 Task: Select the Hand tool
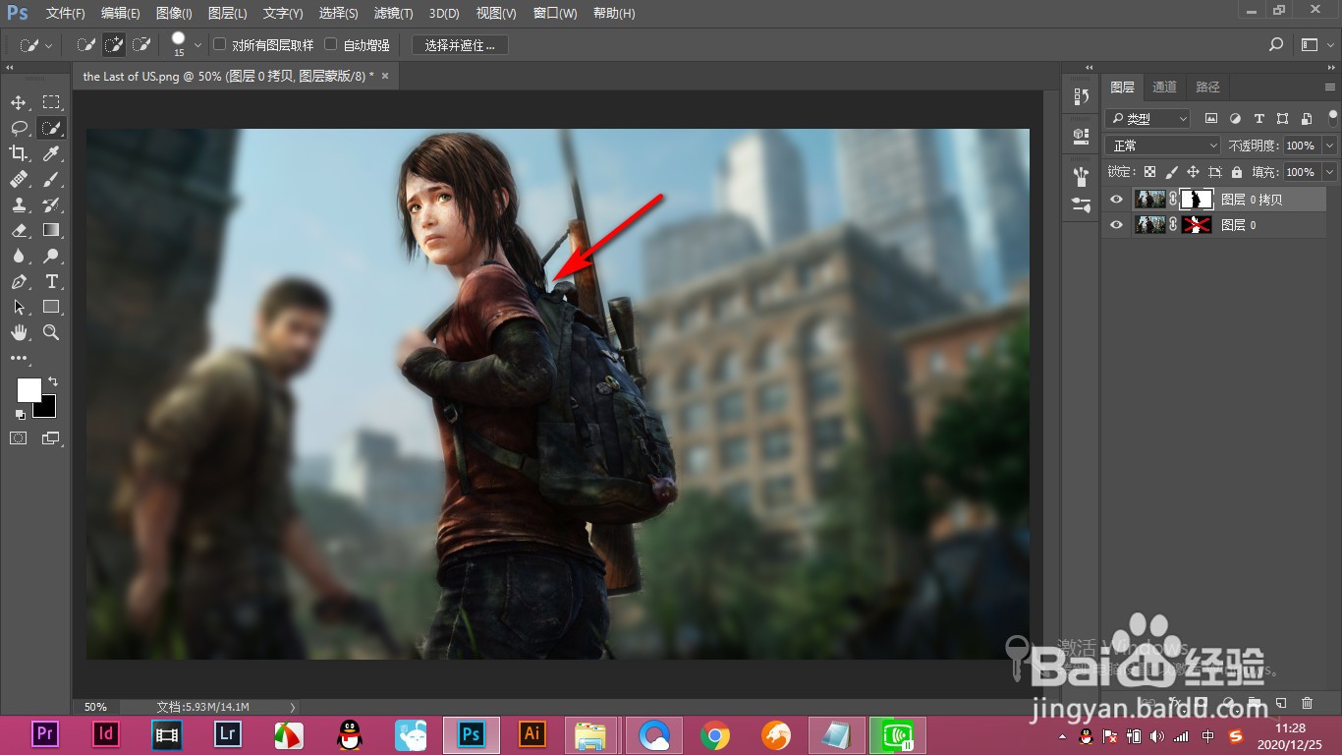pos(19,332)
